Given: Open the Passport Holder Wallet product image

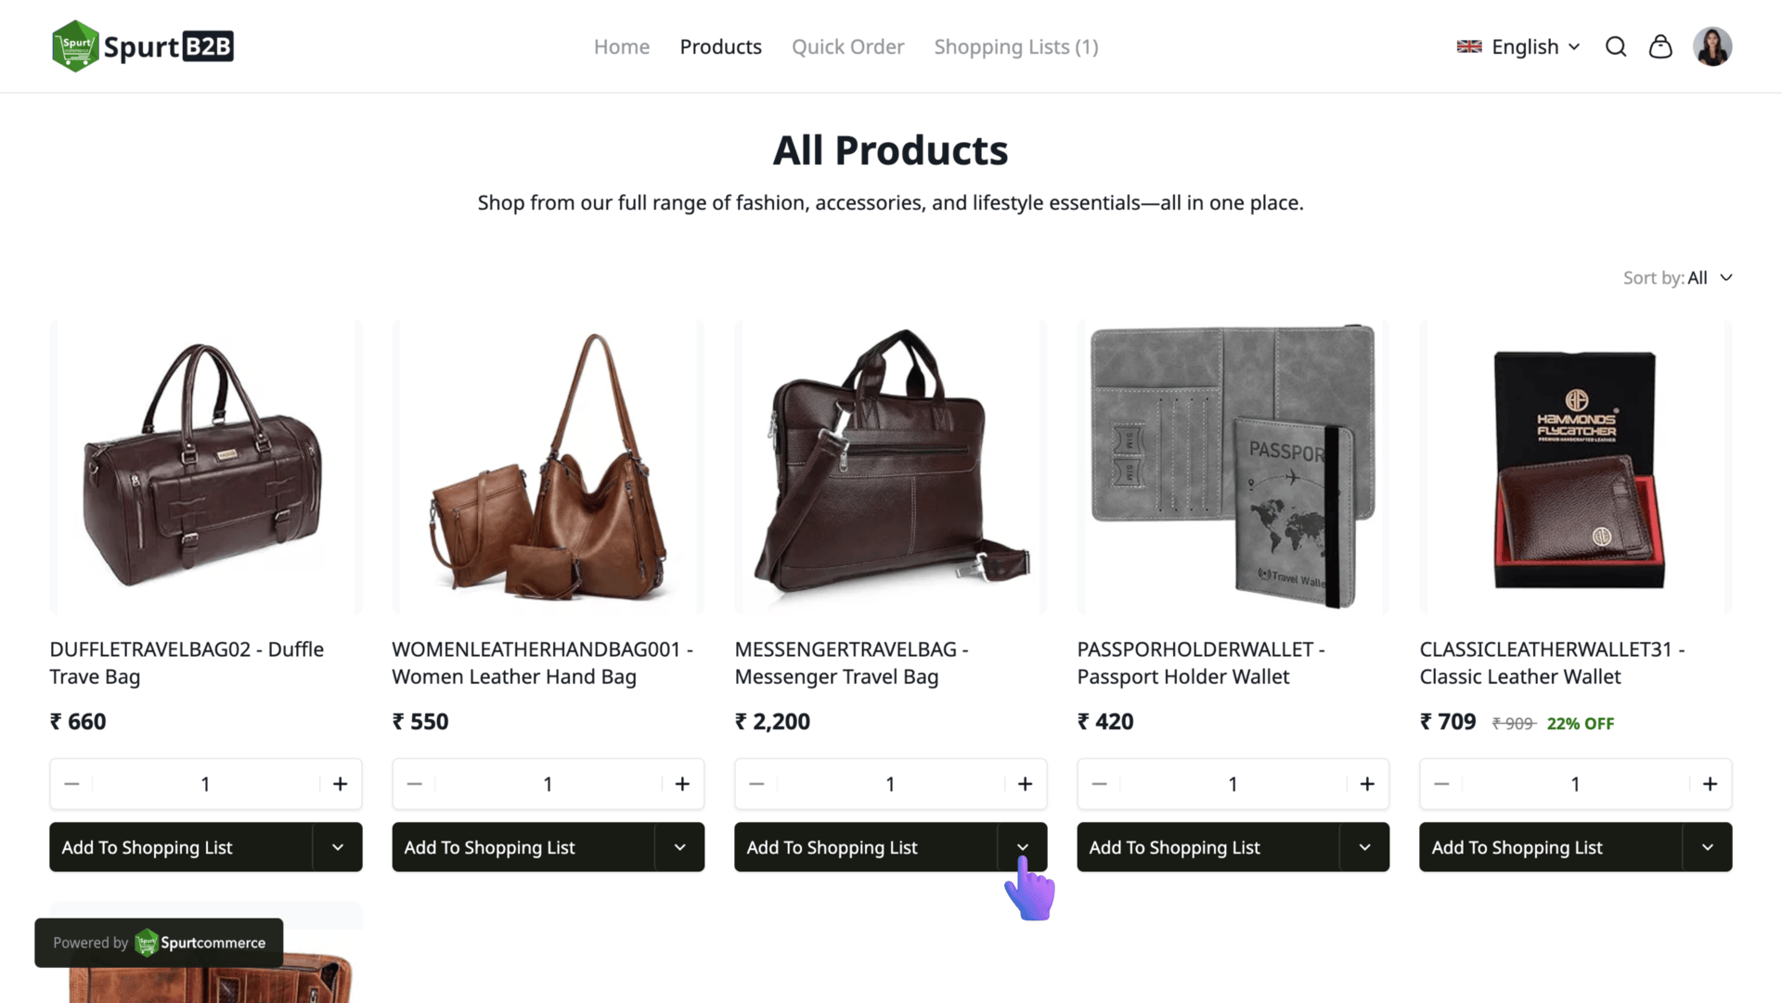Looking at the screenshot, I should pyautogui.click(x=1233, y=467).
